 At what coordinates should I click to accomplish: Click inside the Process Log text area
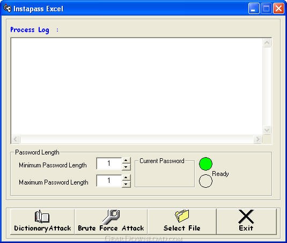[137, 86]
